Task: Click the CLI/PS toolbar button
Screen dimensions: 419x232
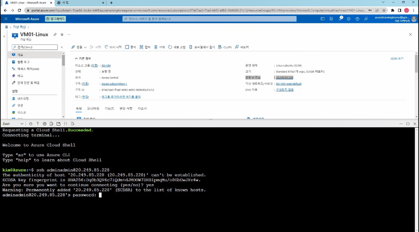Action: 225,47
